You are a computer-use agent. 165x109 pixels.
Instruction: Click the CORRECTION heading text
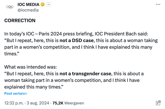point(20,21)
